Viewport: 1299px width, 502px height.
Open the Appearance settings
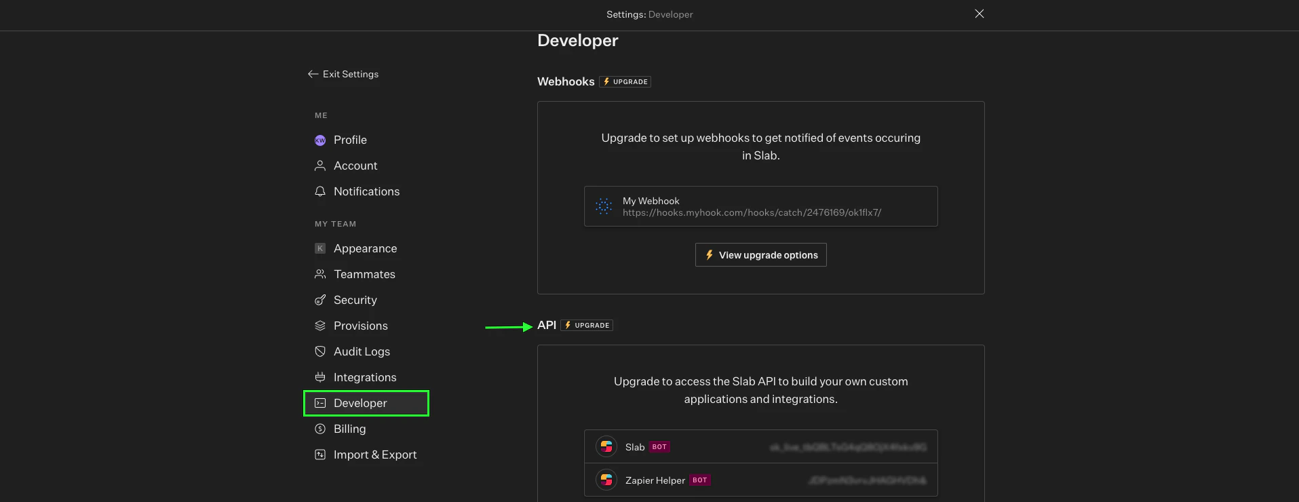click(366, 248)
